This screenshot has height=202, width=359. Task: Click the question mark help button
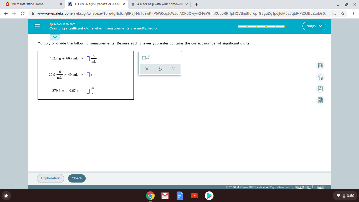tap(173, 69)
